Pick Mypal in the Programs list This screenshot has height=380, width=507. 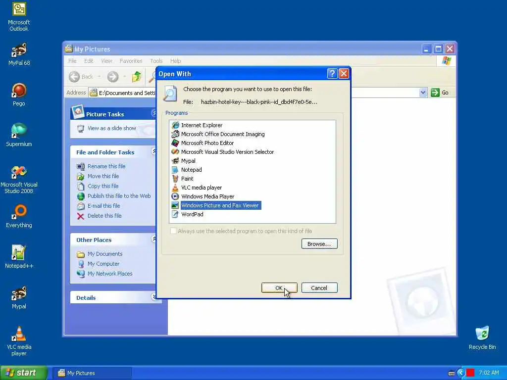point(183,161)
